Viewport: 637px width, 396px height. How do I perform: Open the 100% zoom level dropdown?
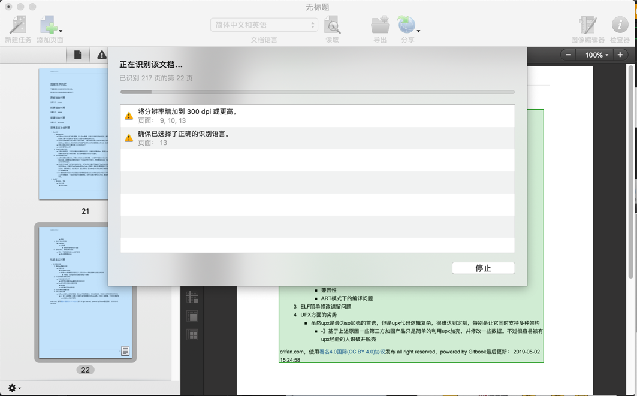[x=596, y=55]
